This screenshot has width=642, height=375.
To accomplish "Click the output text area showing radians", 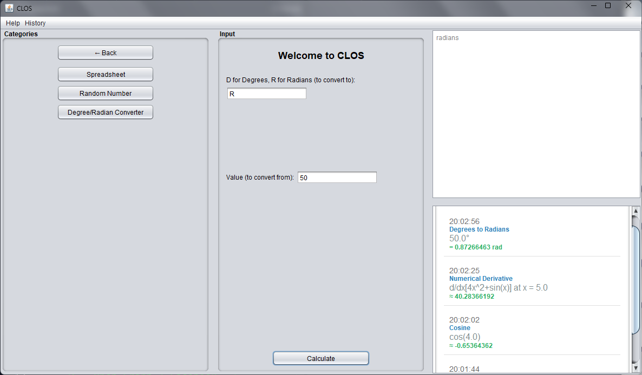I will tap(536, 114).
